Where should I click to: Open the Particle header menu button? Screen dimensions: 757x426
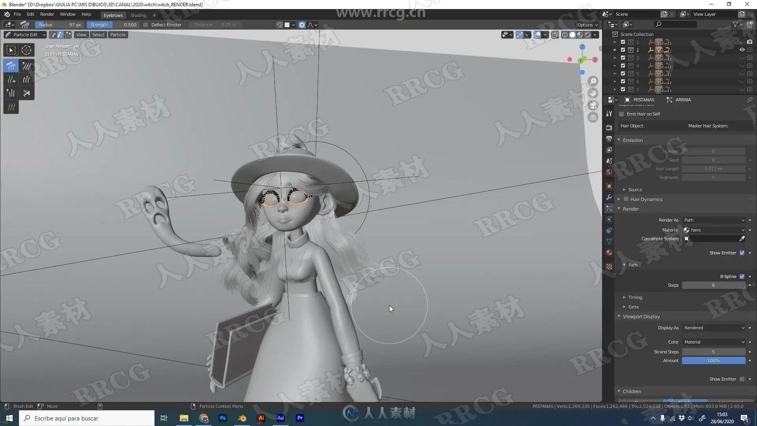pos(117,35)
